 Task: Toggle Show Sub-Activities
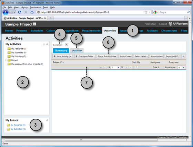pos(107,56)
